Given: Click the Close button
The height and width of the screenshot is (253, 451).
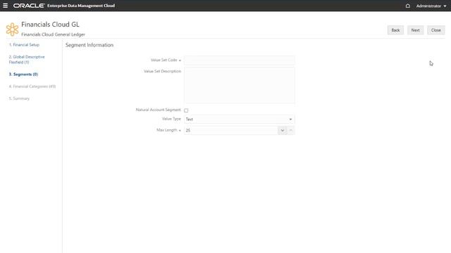Looking at the screenshot, I should click(x=436, y=30).
